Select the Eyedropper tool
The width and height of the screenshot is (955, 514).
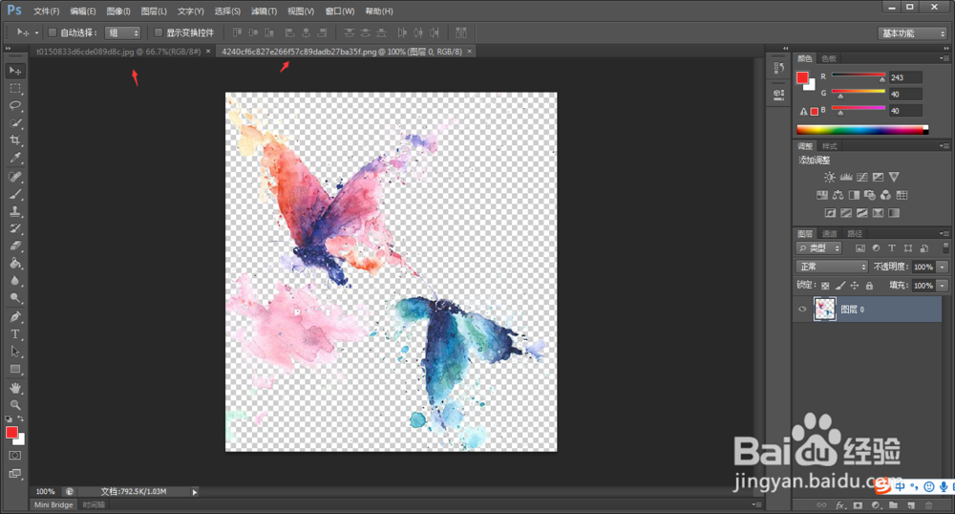(x=15, y=158)
